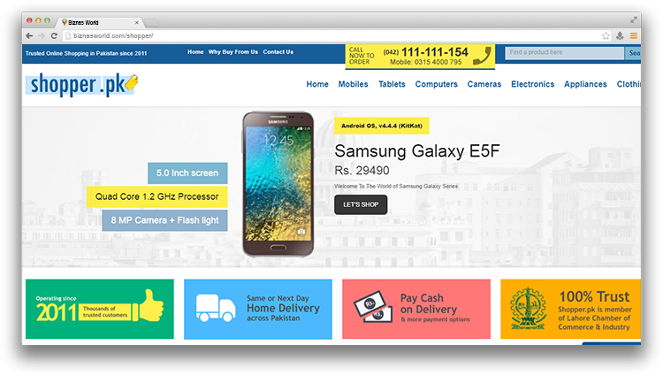Click the delivery truck icon
The width and height of the screenshot is (663, 376).
tap(216, 308)
